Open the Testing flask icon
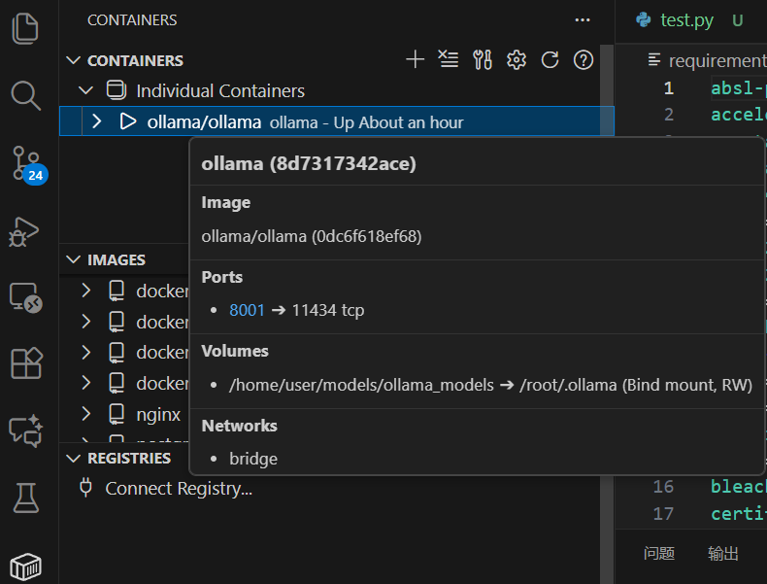 (26, 498)
